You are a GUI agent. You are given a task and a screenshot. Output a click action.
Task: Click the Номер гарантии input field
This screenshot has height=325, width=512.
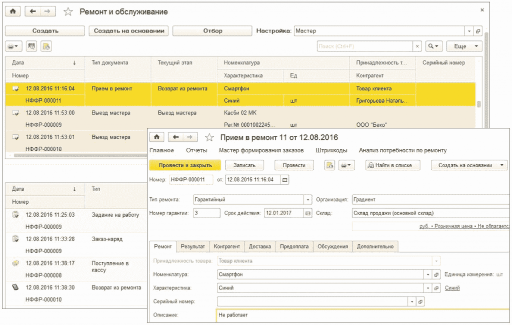pyautogui.click(x=206, y=213)
